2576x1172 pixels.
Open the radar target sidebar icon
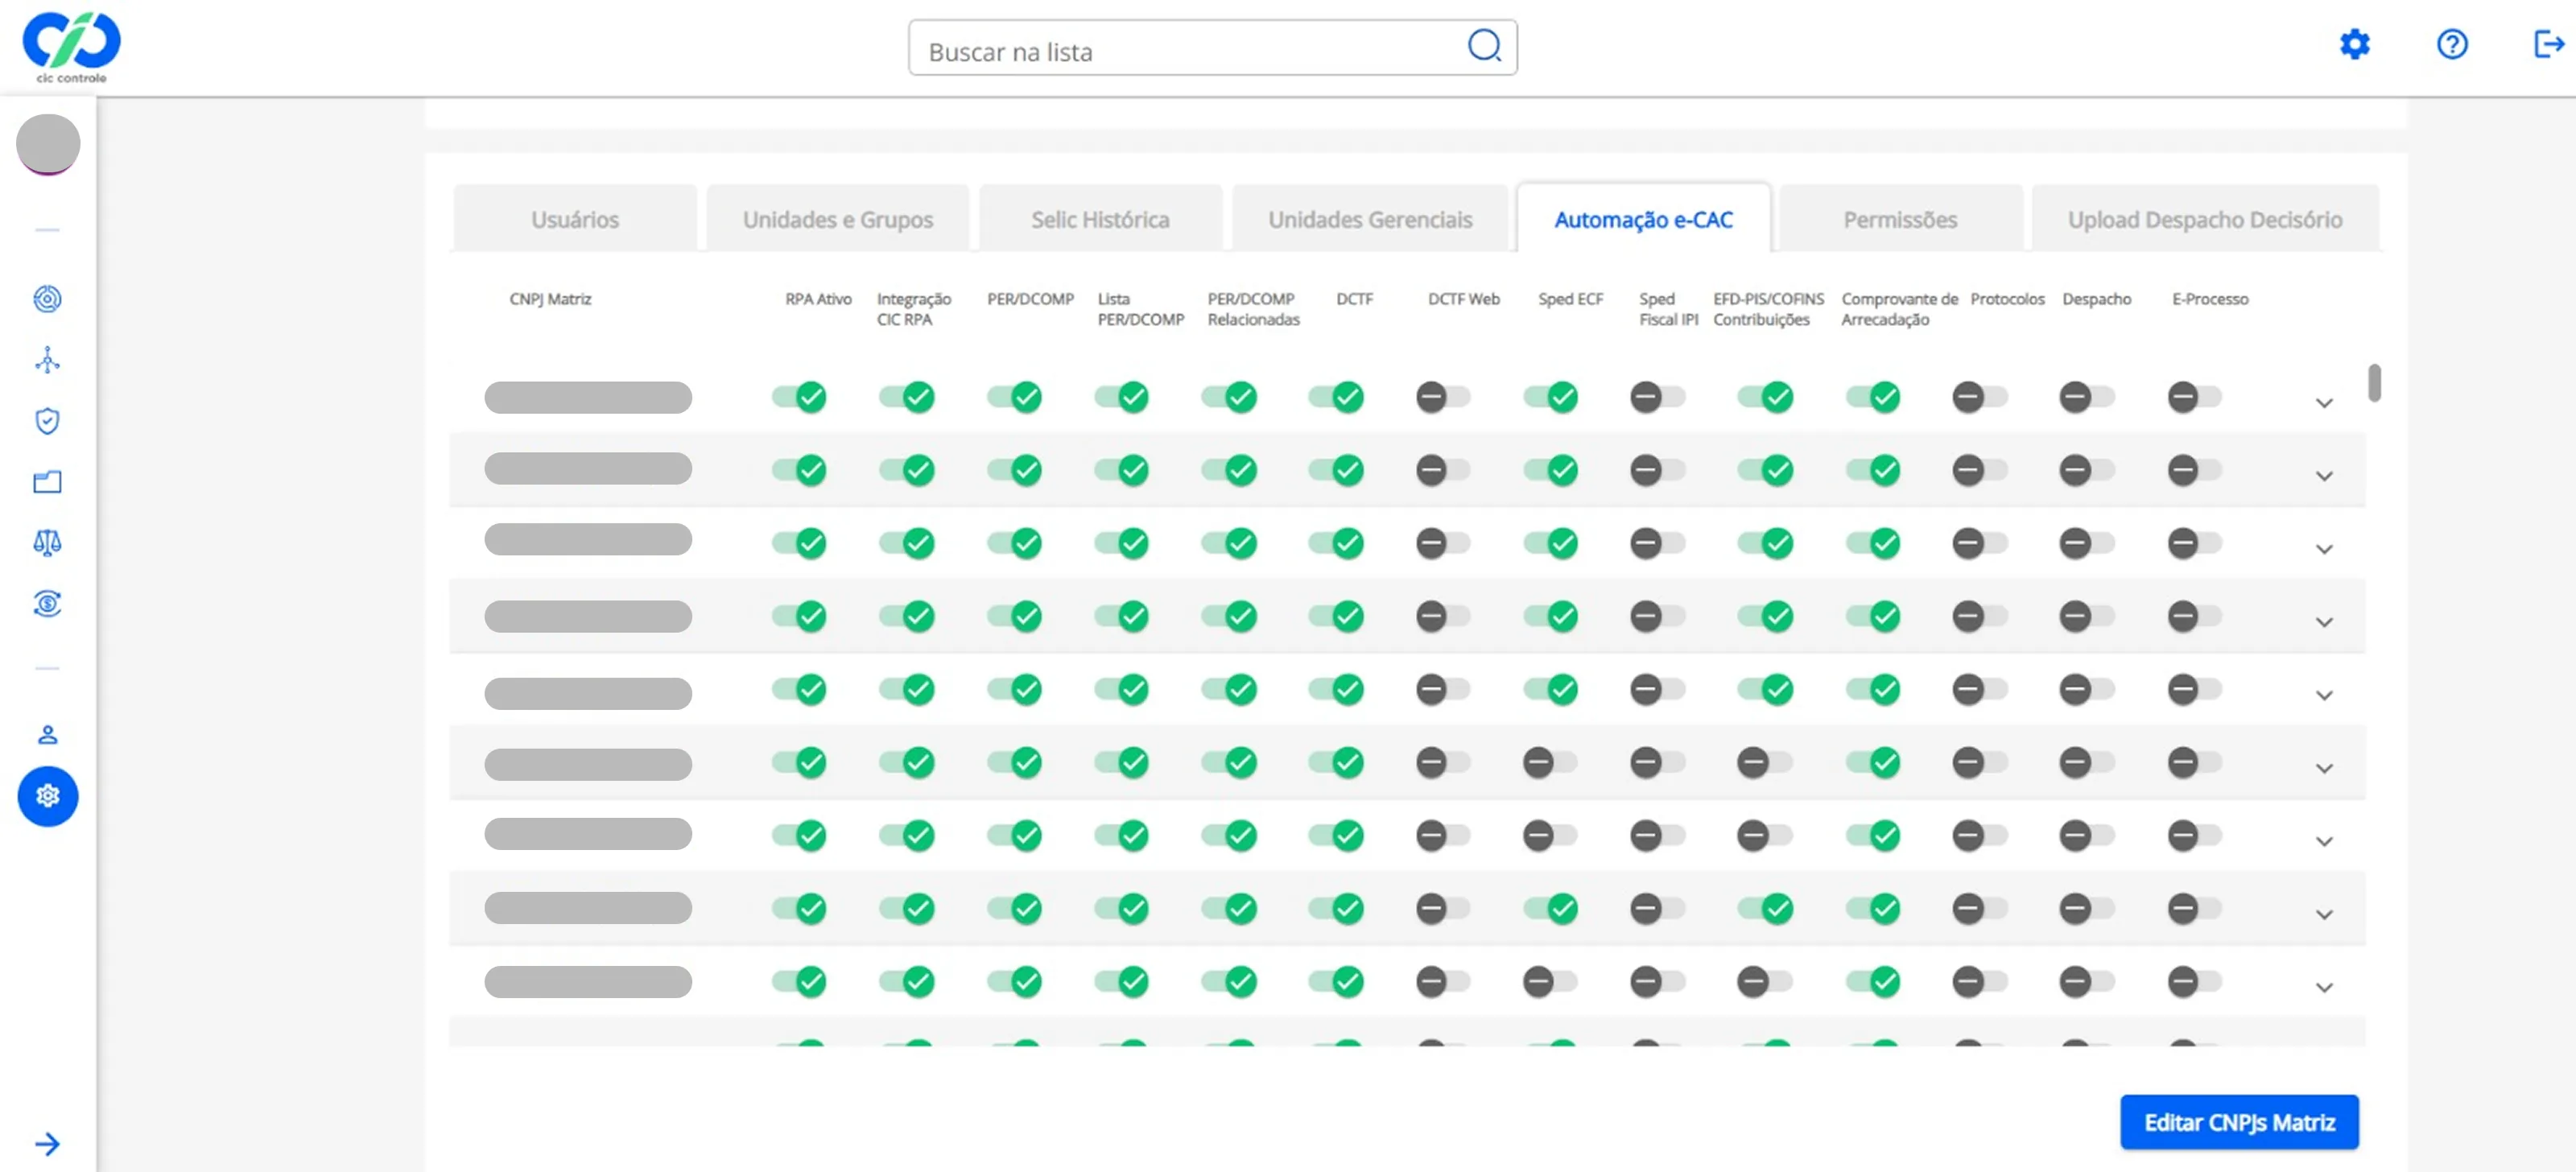pos(47,299)
